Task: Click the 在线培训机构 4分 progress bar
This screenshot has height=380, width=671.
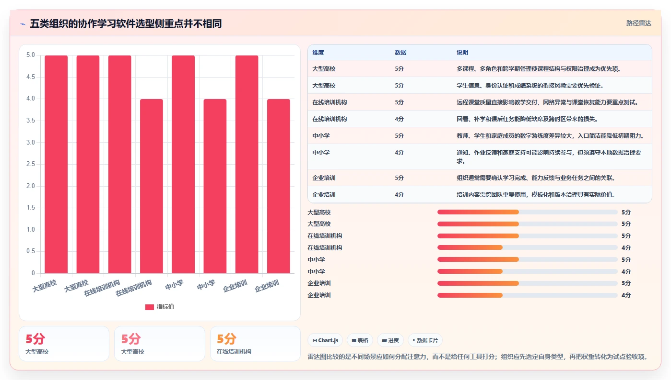Action: 528,248
